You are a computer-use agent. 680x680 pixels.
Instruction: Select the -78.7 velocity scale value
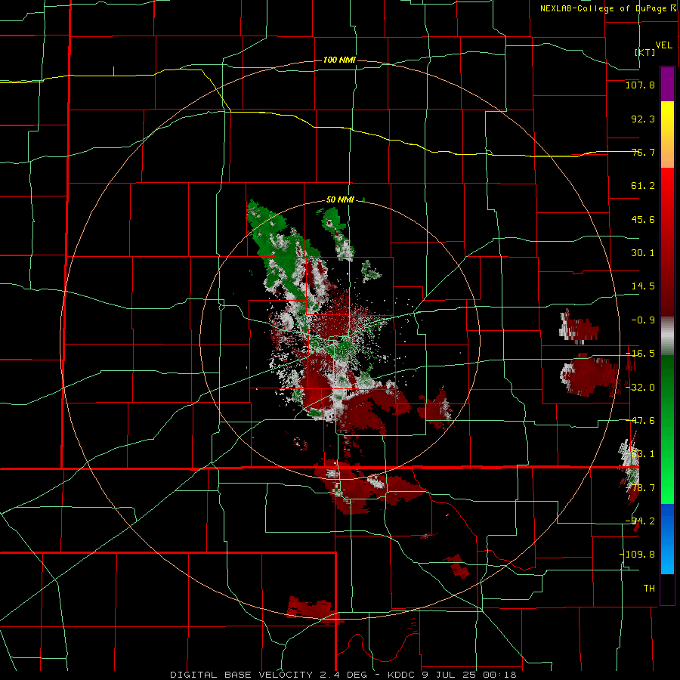[640, 488]
